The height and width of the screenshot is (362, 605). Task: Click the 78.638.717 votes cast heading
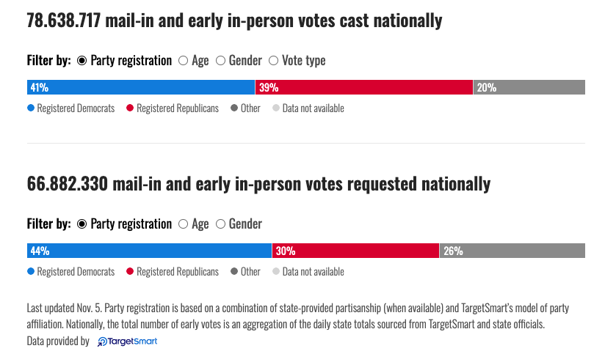click(234, 21)
